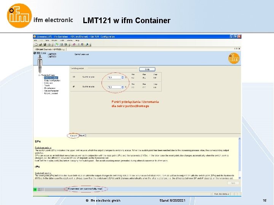Click the SP value spinner arrows

(x=123, y=77)
